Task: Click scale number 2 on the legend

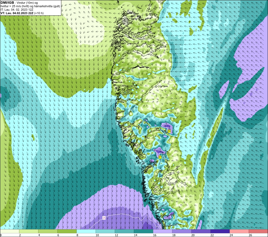Action: click(x=20, y=235)
